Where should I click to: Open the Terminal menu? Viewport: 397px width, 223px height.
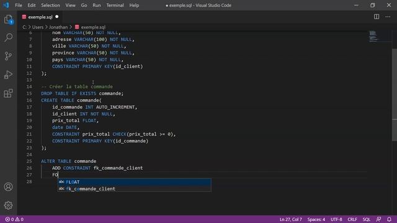(115, 6)
